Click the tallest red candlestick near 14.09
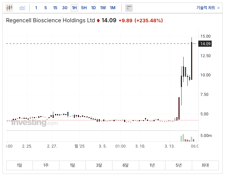 pyautogui.click(x=191, y=61)
